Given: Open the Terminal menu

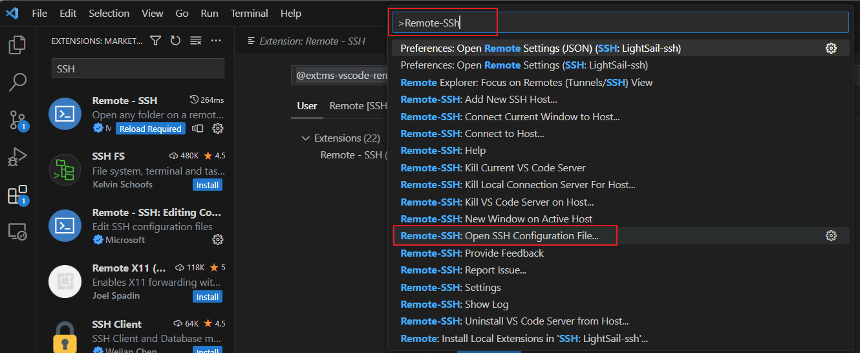Looking at the screenshot, I should tap(250, 13).
